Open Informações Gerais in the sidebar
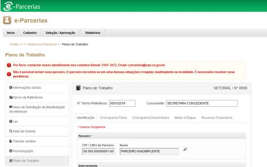This screenshot has width=267, height=167. tap(37, 88)
